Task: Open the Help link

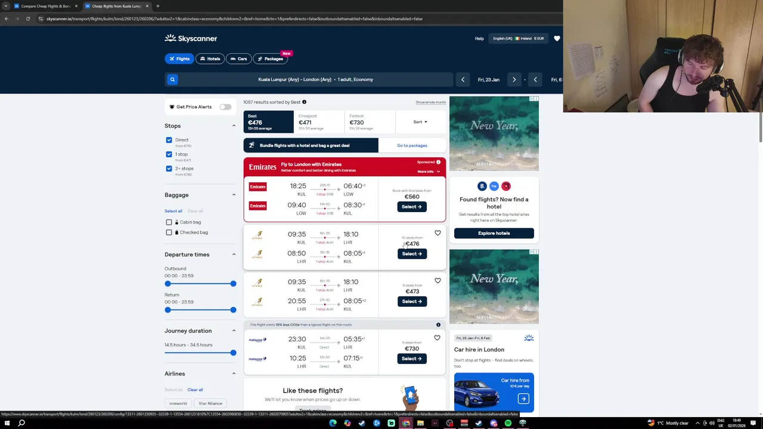Action: [479, 38]
